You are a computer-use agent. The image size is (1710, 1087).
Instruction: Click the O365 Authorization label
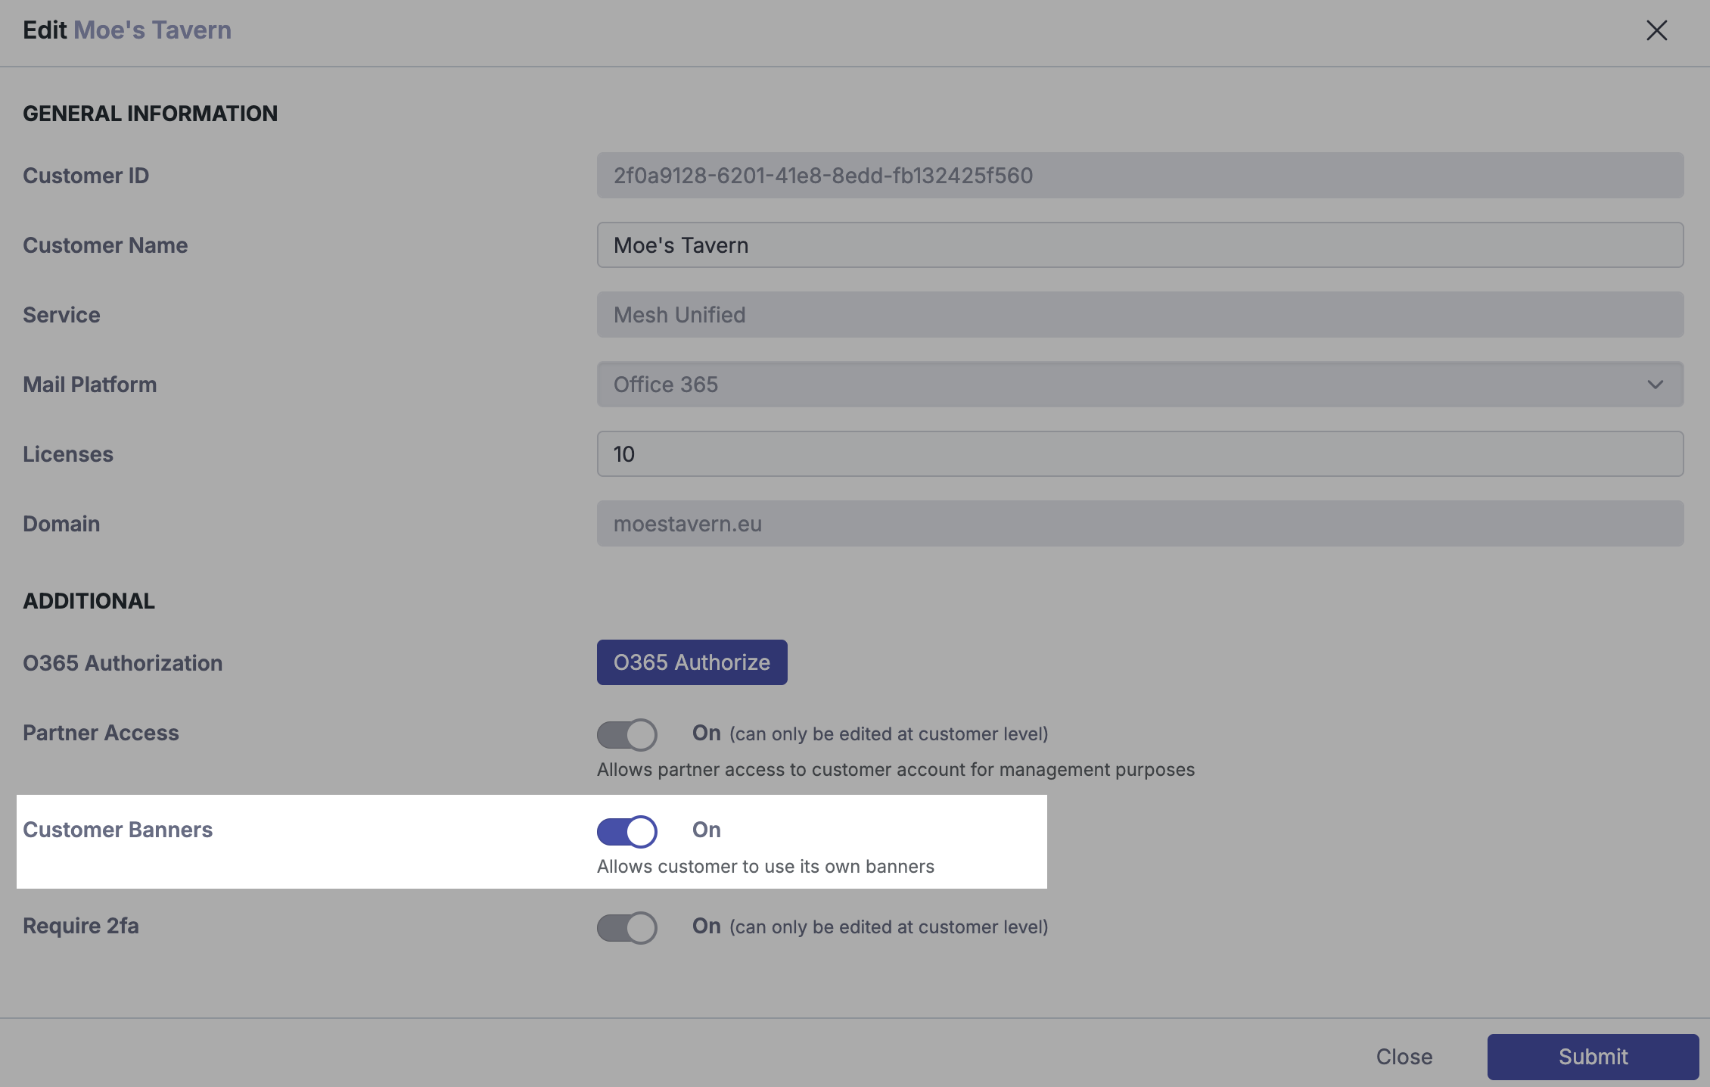(x=123, y=663)
